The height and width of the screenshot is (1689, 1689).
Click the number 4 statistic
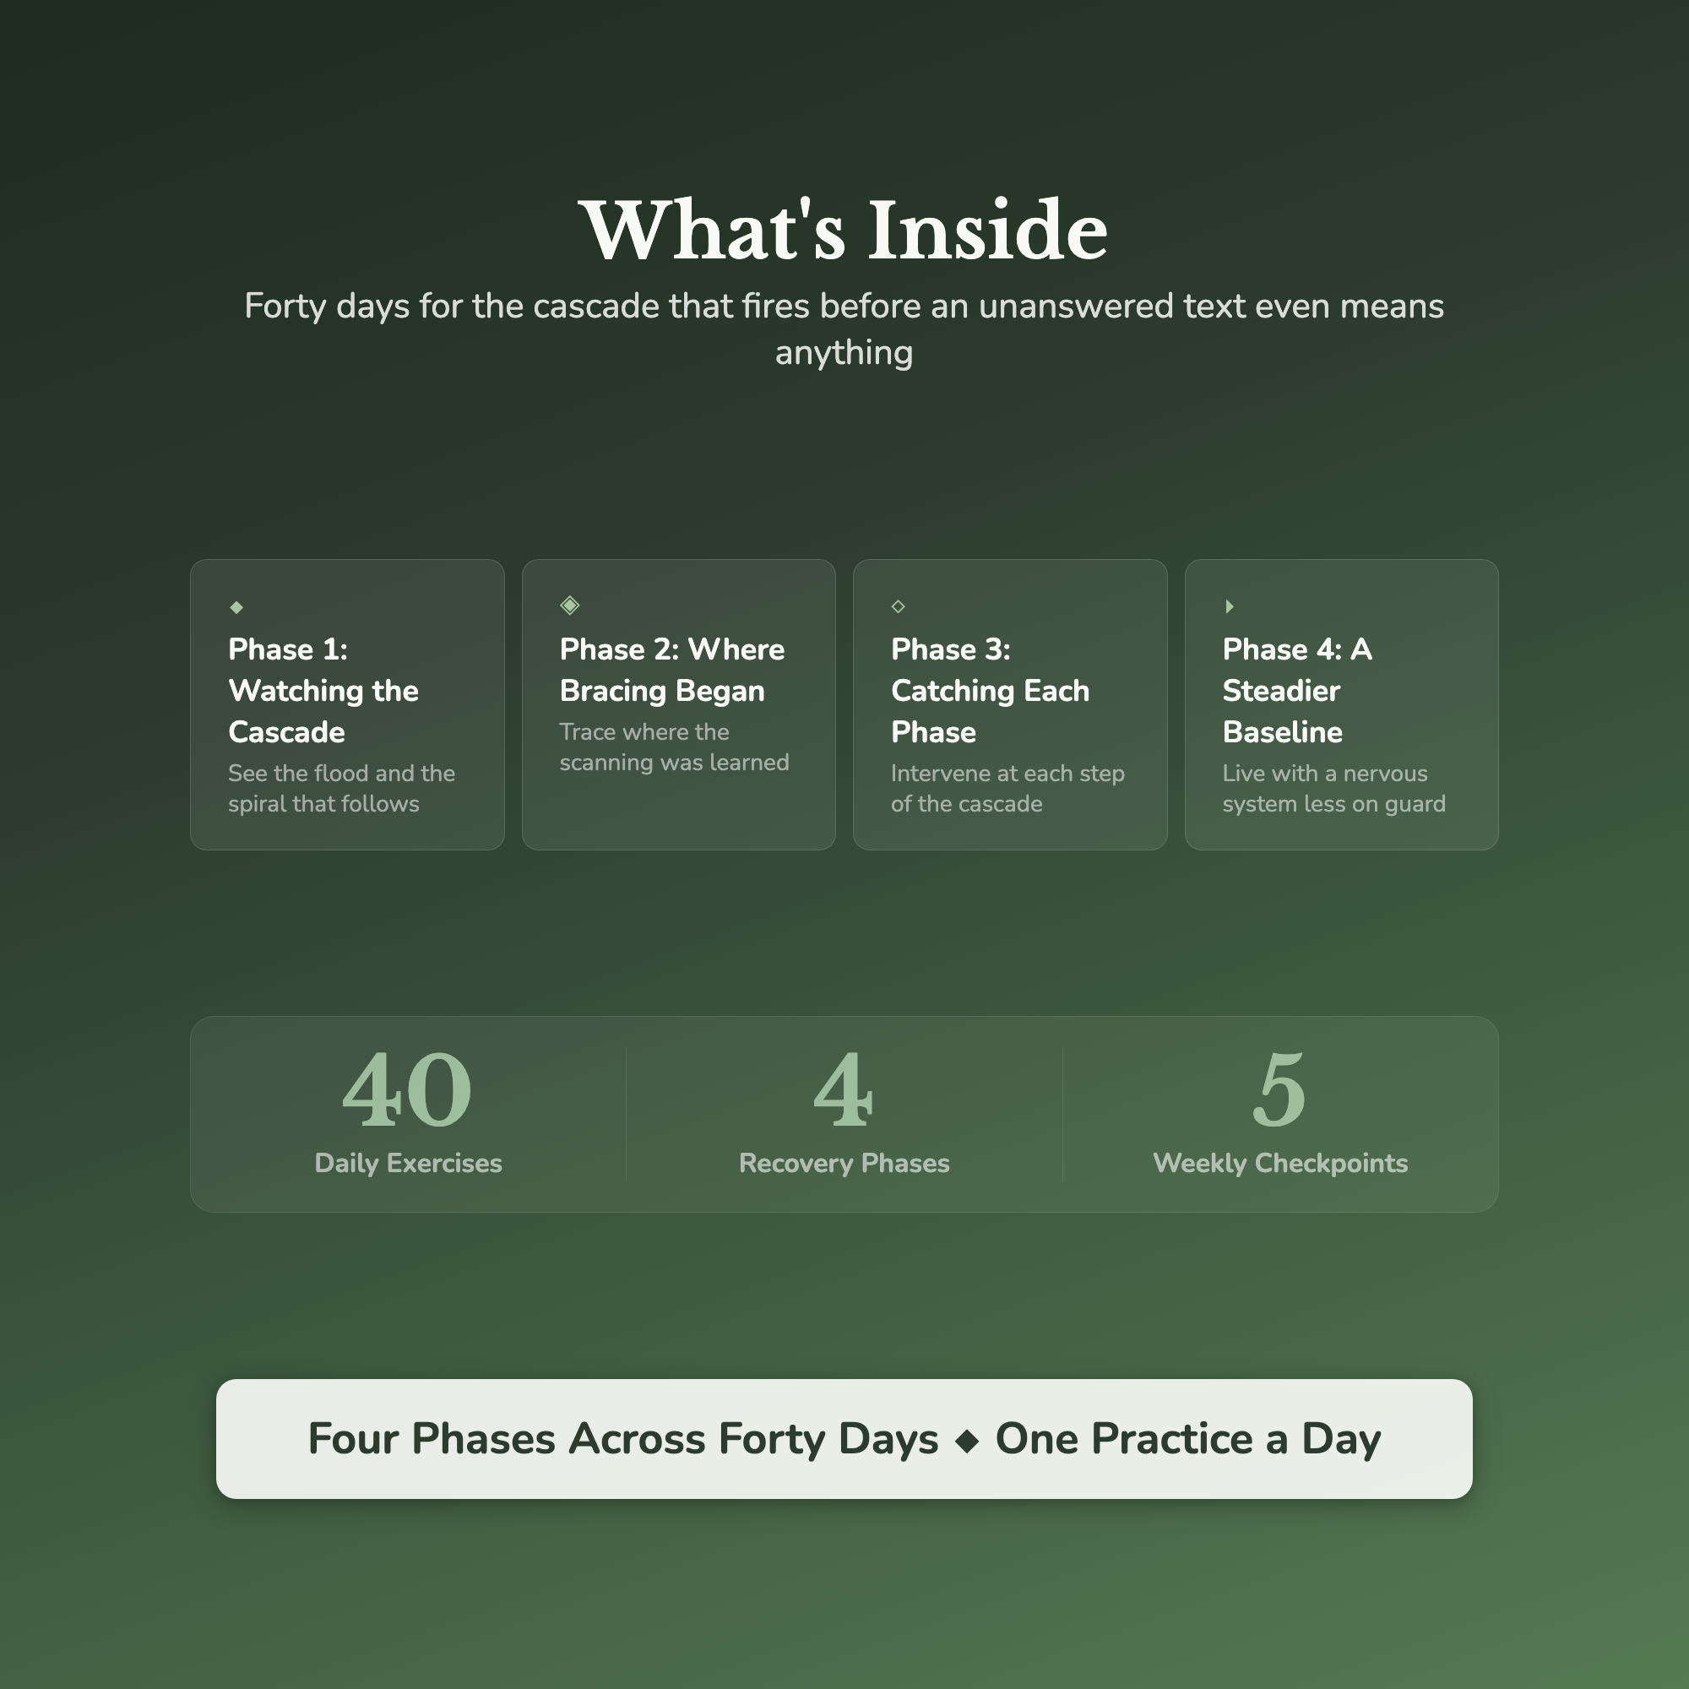click(x=844, y=1089)
